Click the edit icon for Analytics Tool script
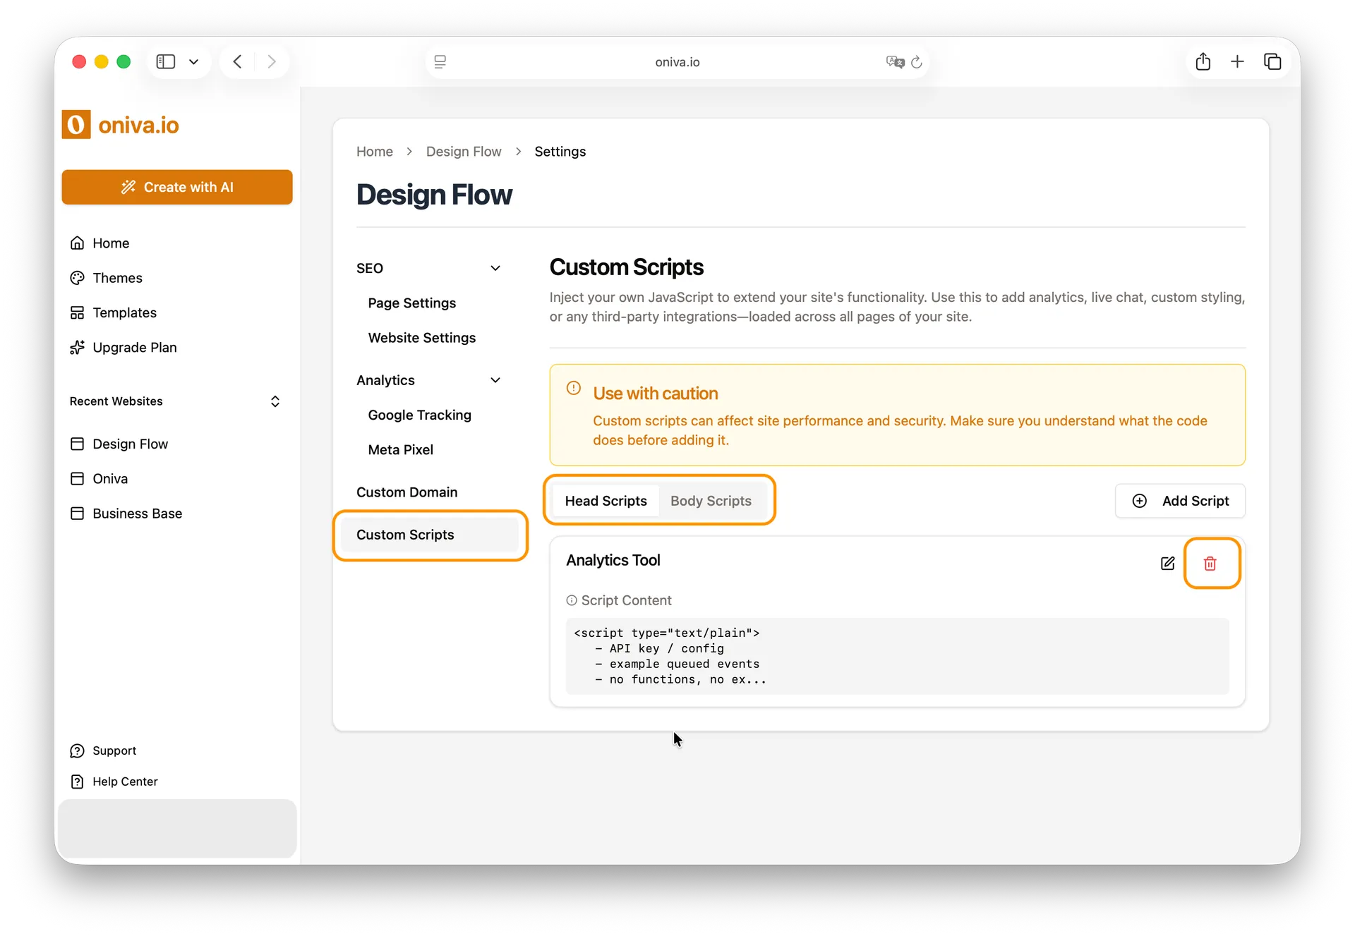The height and width of the screenshot is (936, 1355). (1167, 564)
